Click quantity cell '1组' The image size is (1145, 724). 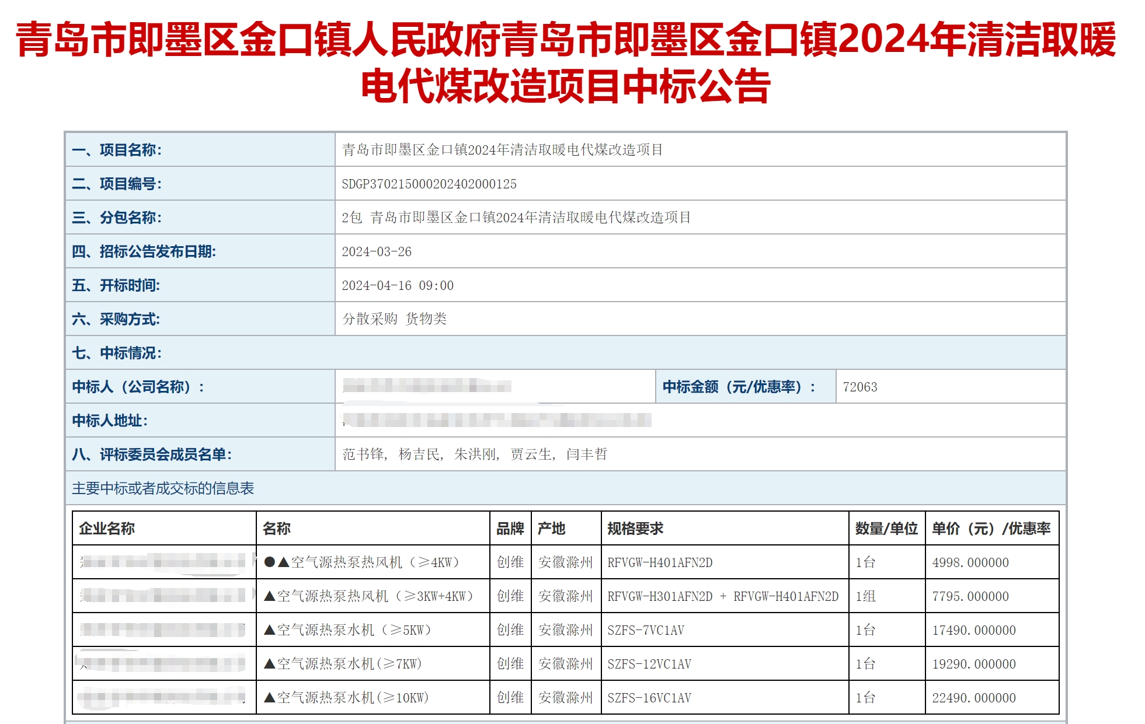pos(865,596)
